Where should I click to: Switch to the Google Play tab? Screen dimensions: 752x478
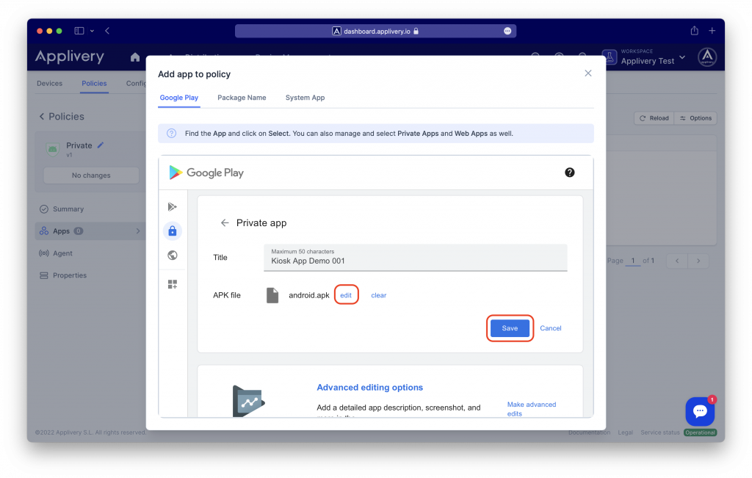179,98
